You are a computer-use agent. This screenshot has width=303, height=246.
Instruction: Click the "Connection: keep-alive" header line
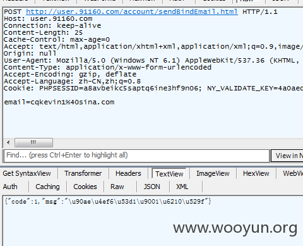point(52,26)
